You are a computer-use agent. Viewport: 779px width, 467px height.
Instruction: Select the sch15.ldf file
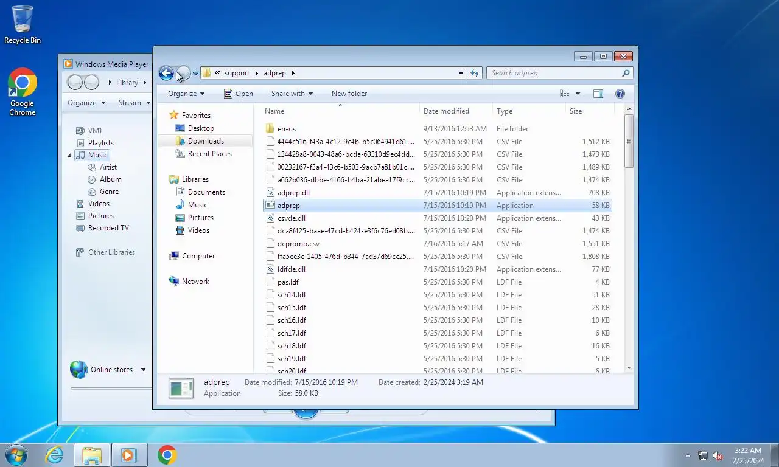[437, 308]
